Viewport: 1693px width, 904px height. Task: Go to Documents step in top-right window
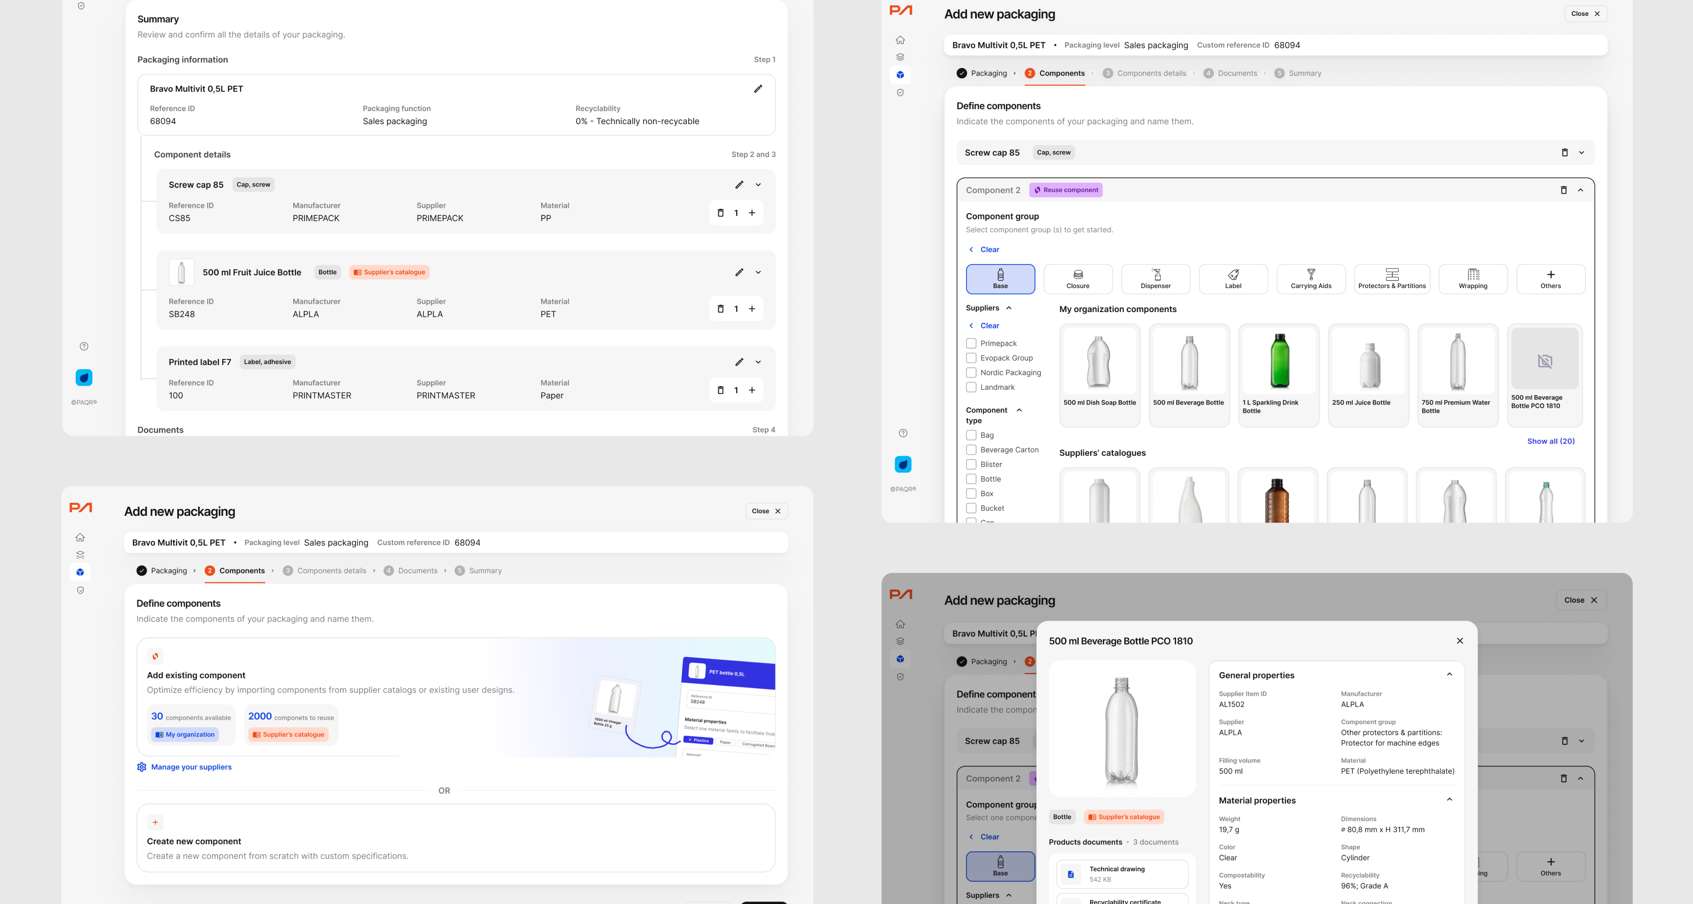coord(1230,74)
